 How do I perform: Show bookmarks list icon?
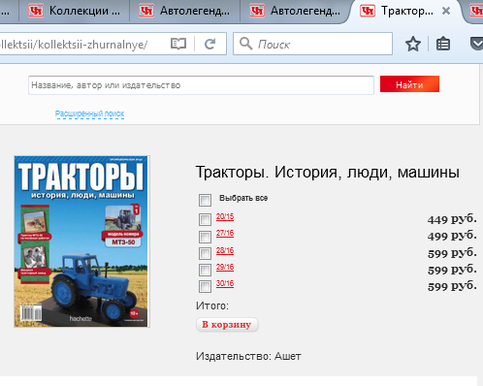pyautogui.click(x=443, y=44)
